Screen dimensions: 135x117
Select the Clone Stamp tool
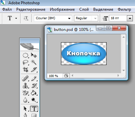point(25,85)
